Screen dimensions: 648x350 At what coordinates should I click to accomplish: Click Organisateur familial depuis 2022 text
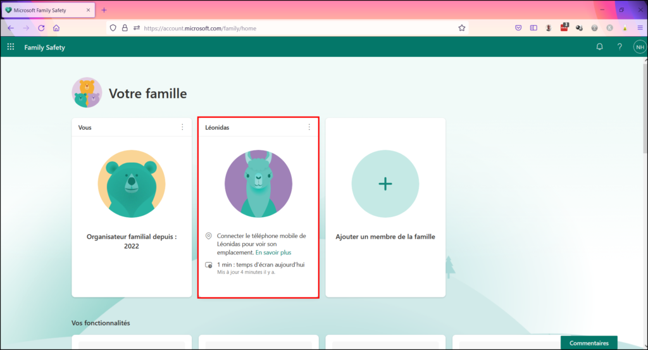coord(132,241)
